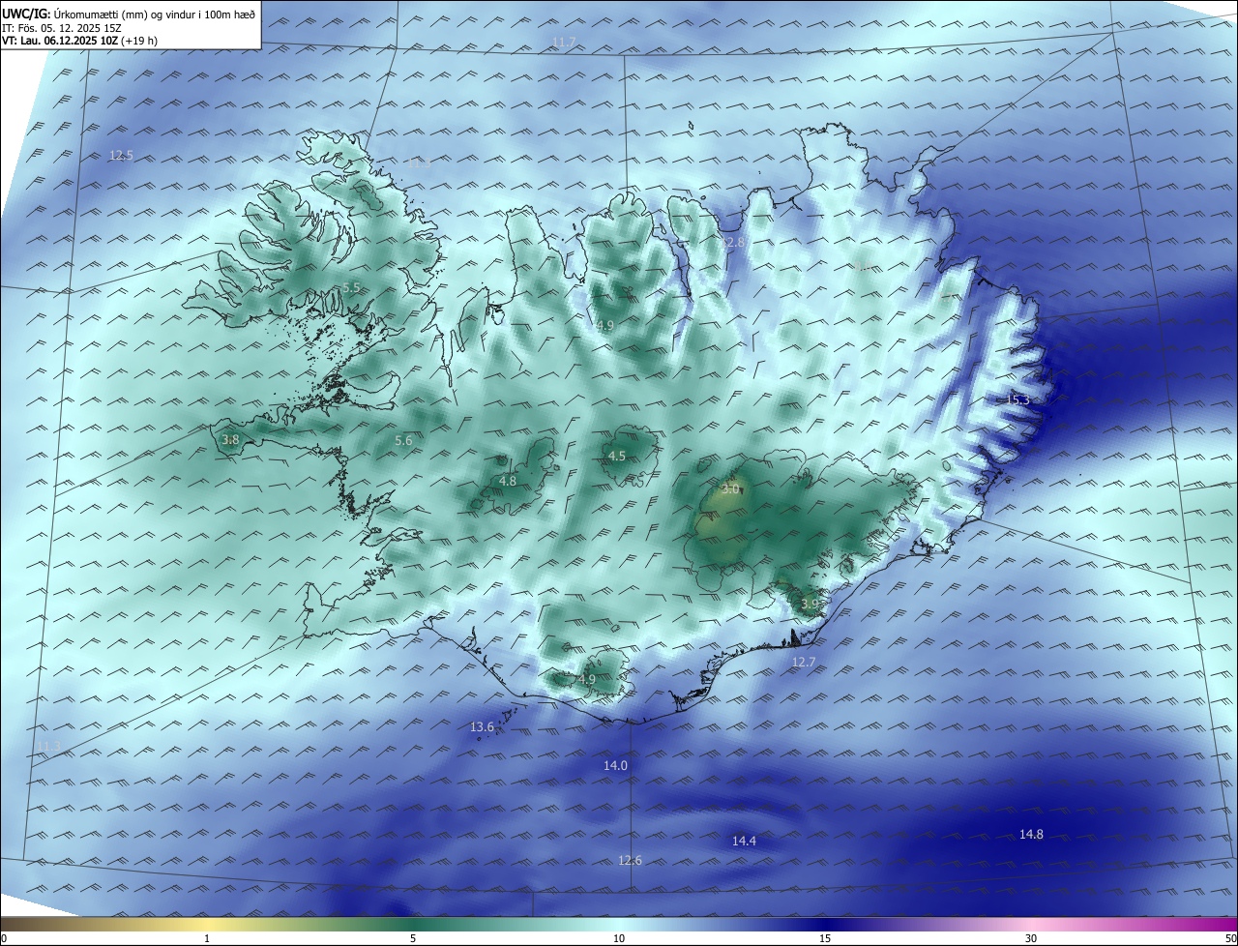This screenshot has width=1238, height=946.
Task: Click the 15 tick label on the colour scale
Action: tap(825, 938)
